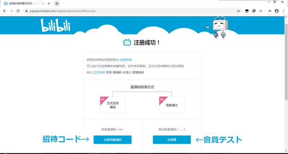Click the browser back arrow
Image resolution: width=288 pixels, height=154 pixels.
pyautogui.click(x=5, y=11)
